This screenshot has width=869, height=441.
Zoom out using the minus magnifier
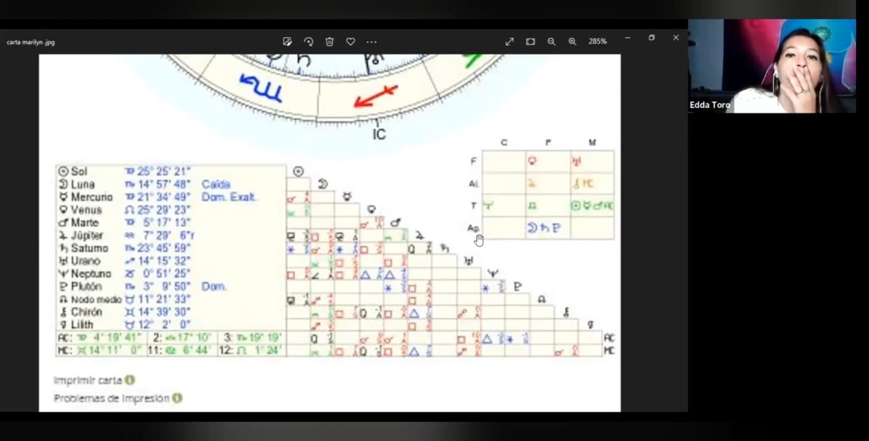pyautogui.click(x=551, y=42)
